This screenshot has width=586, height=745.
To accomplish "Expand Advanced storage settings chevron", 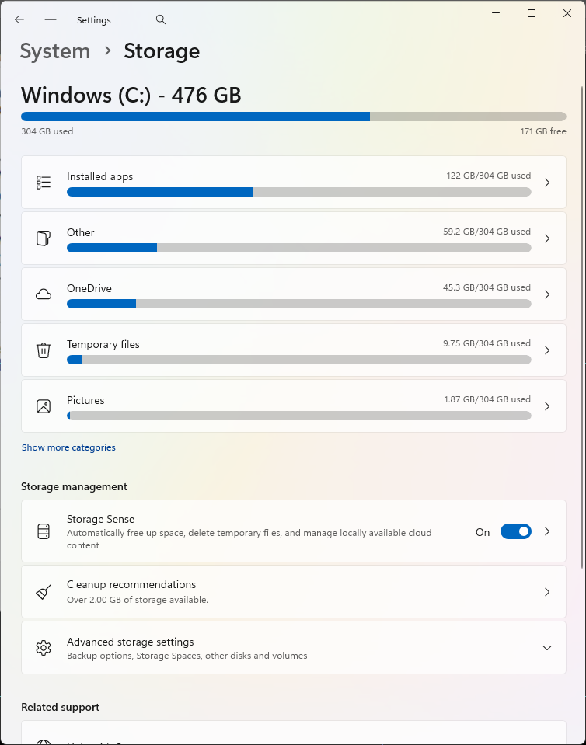I will point(547,648).
